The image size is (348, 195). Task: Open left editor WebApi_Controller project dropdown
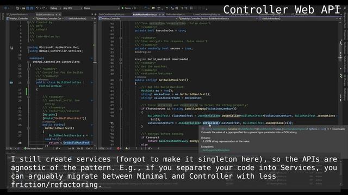pyautogui.click(x=21, y=18)
